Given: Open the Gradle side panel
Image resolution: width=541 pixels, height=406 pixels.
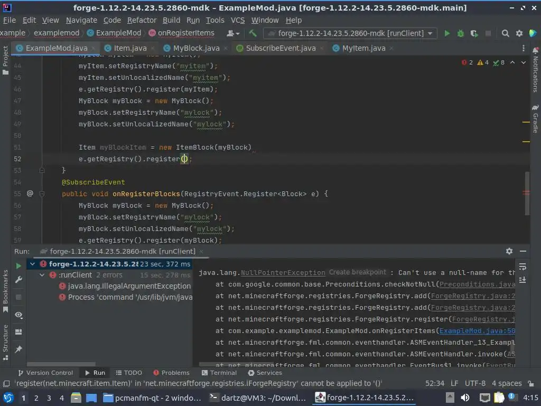Looking at the screenshot, I should click(x=535, y=119).
